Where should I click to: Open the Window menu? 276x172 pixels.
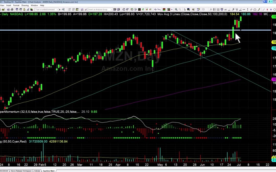click(x=34, y=5)
